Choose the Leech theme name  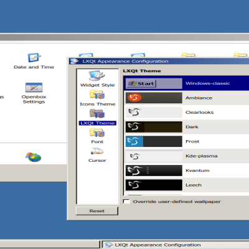pyautogui.click(x=194, y=185)
